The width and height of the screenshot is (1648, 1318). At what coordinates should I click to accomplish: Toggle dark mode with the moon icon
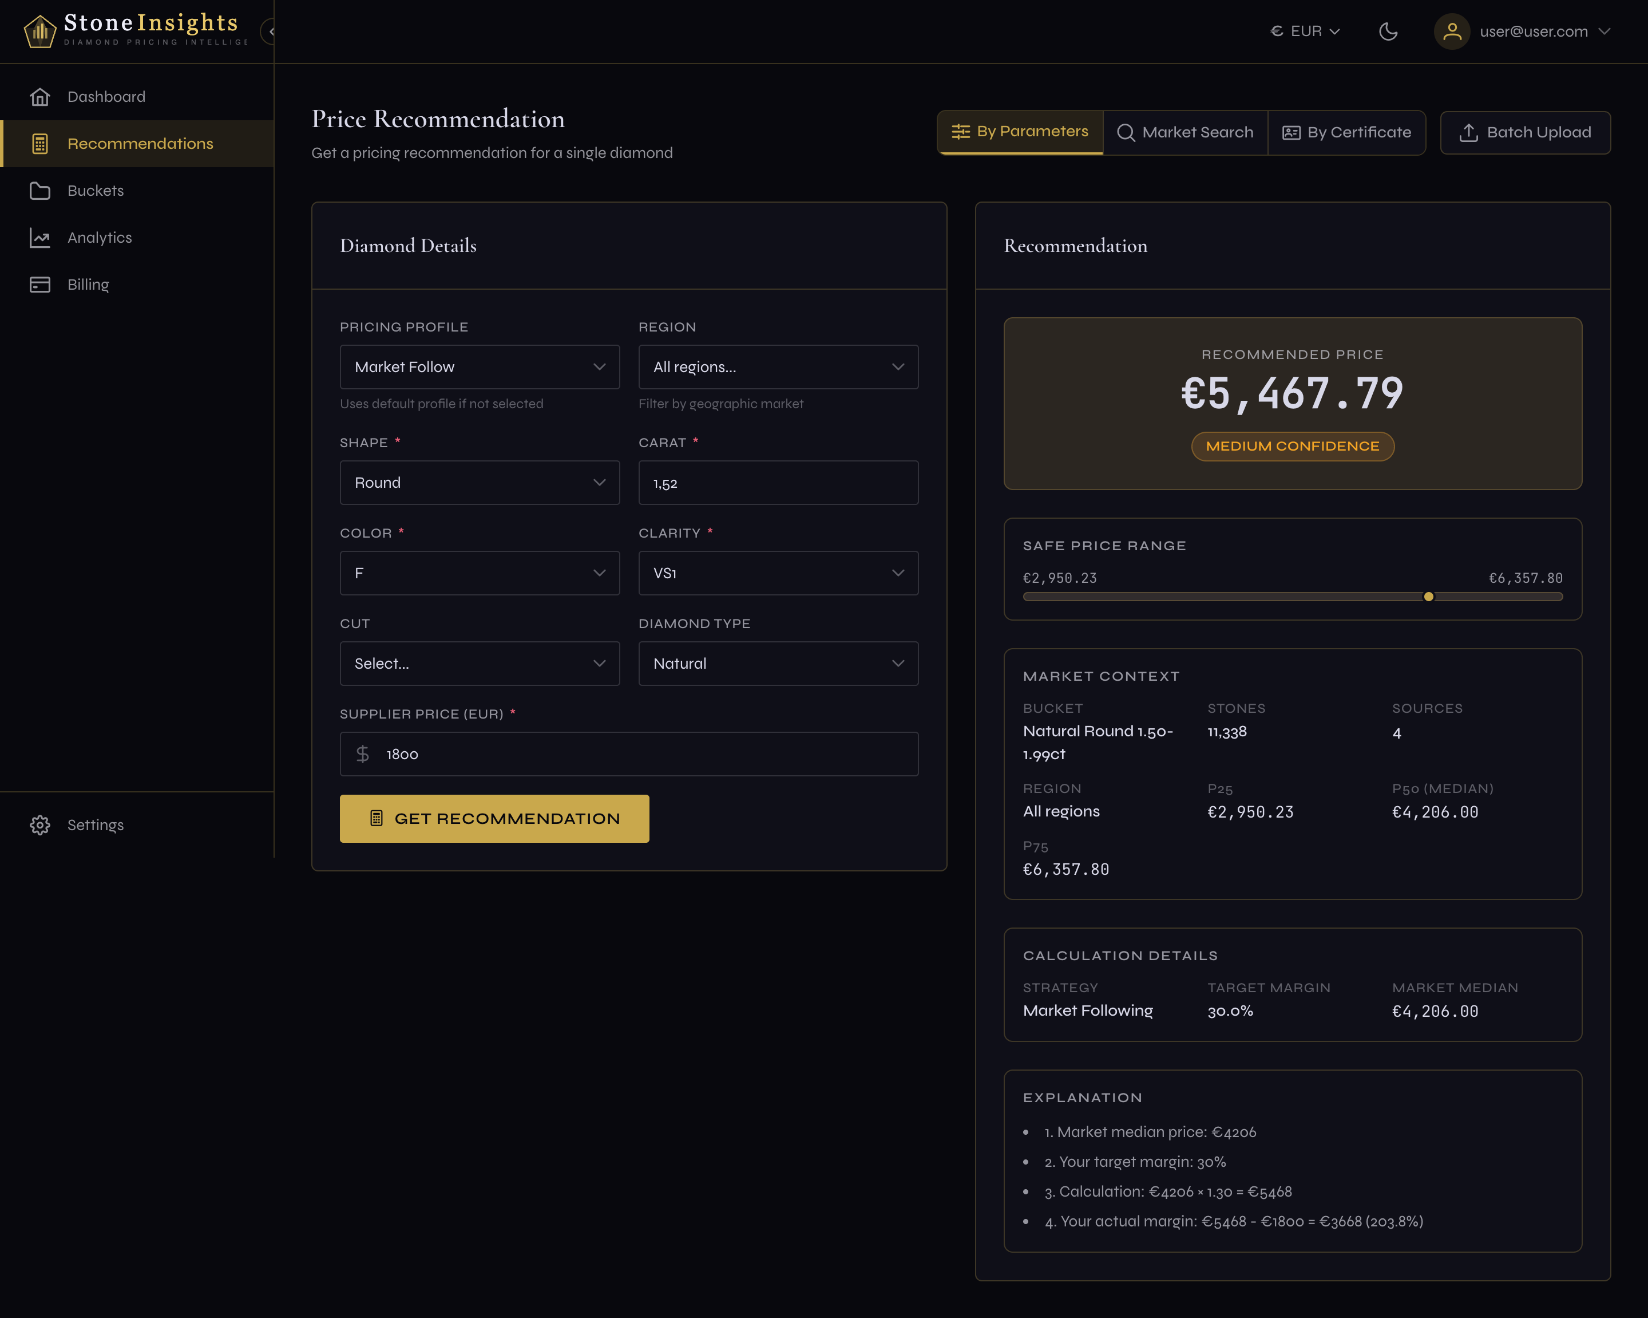(x=1389, y=31)
